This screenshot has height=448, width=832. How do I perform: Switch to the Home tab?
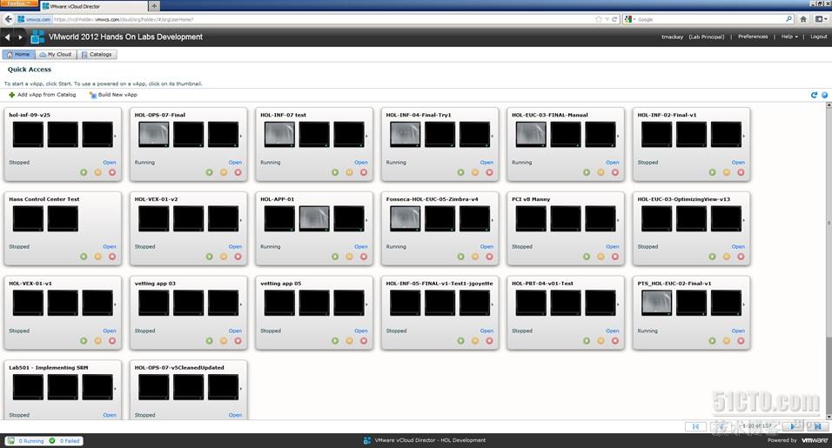point(18,54)
